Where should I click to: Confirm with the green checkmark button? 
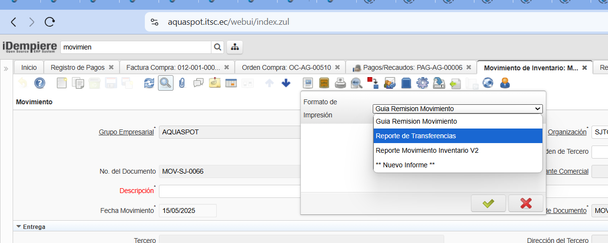click(488, 203)
